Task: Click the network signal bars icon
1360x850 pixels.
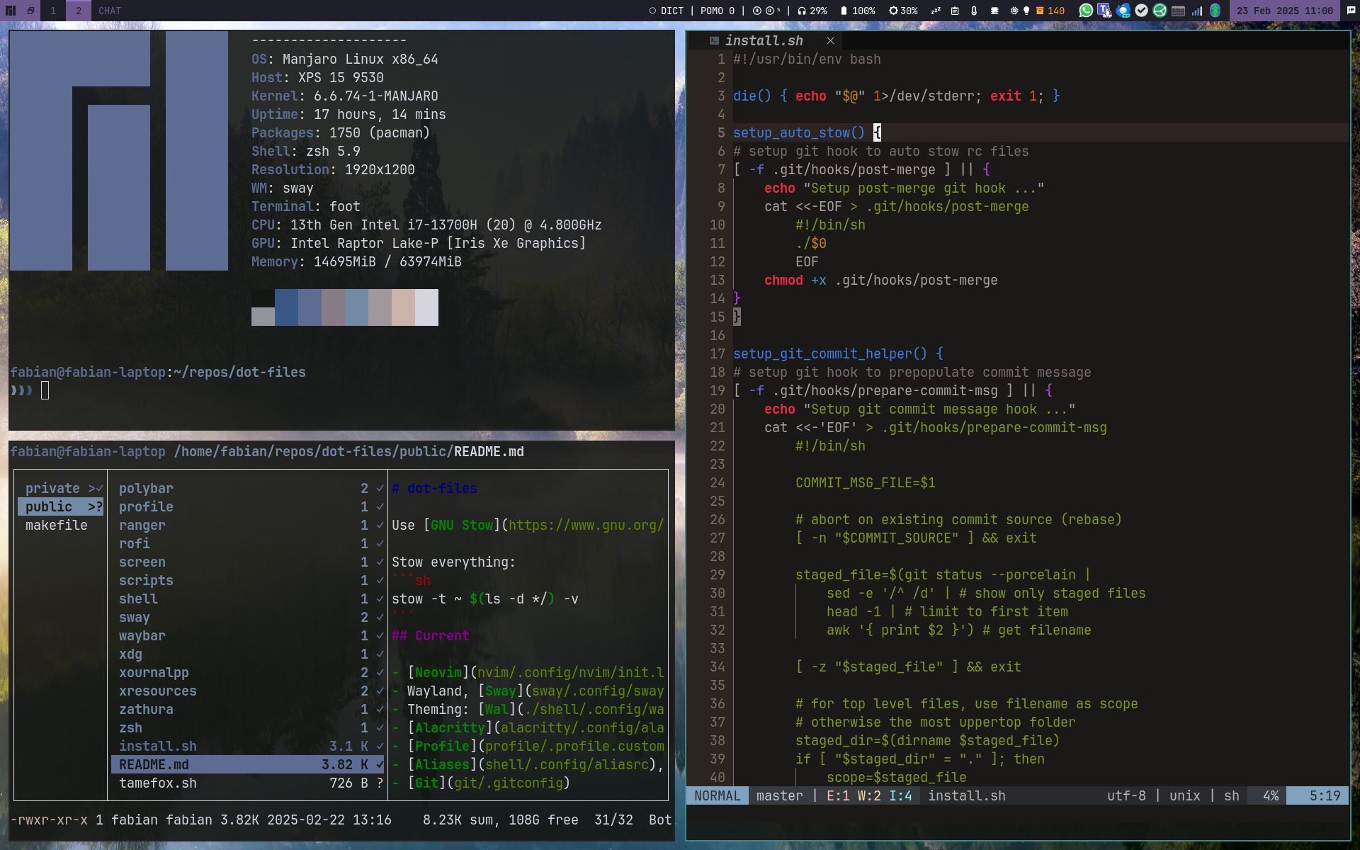Action: click(x=1197, y=11)
